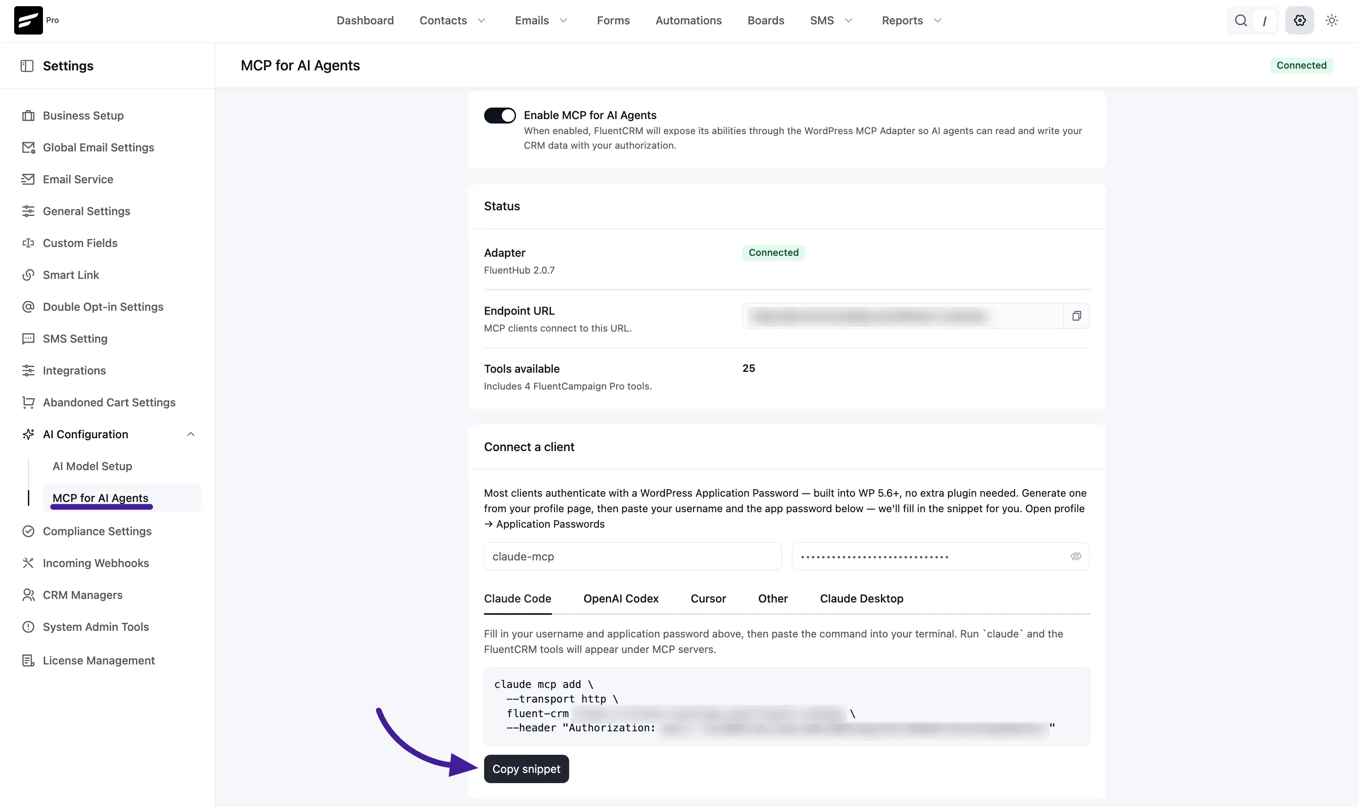The width and height of the screenshot is (1358, 807).
Task: Open Abandoned Cart Settings page
Action: 109,402
